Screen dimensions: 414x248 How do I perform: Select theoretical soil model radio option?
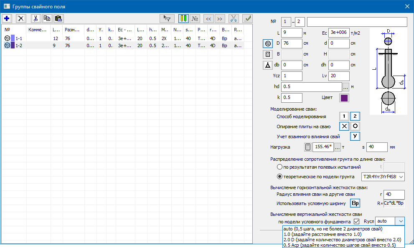pyautogui.click(x=279, y=177)
